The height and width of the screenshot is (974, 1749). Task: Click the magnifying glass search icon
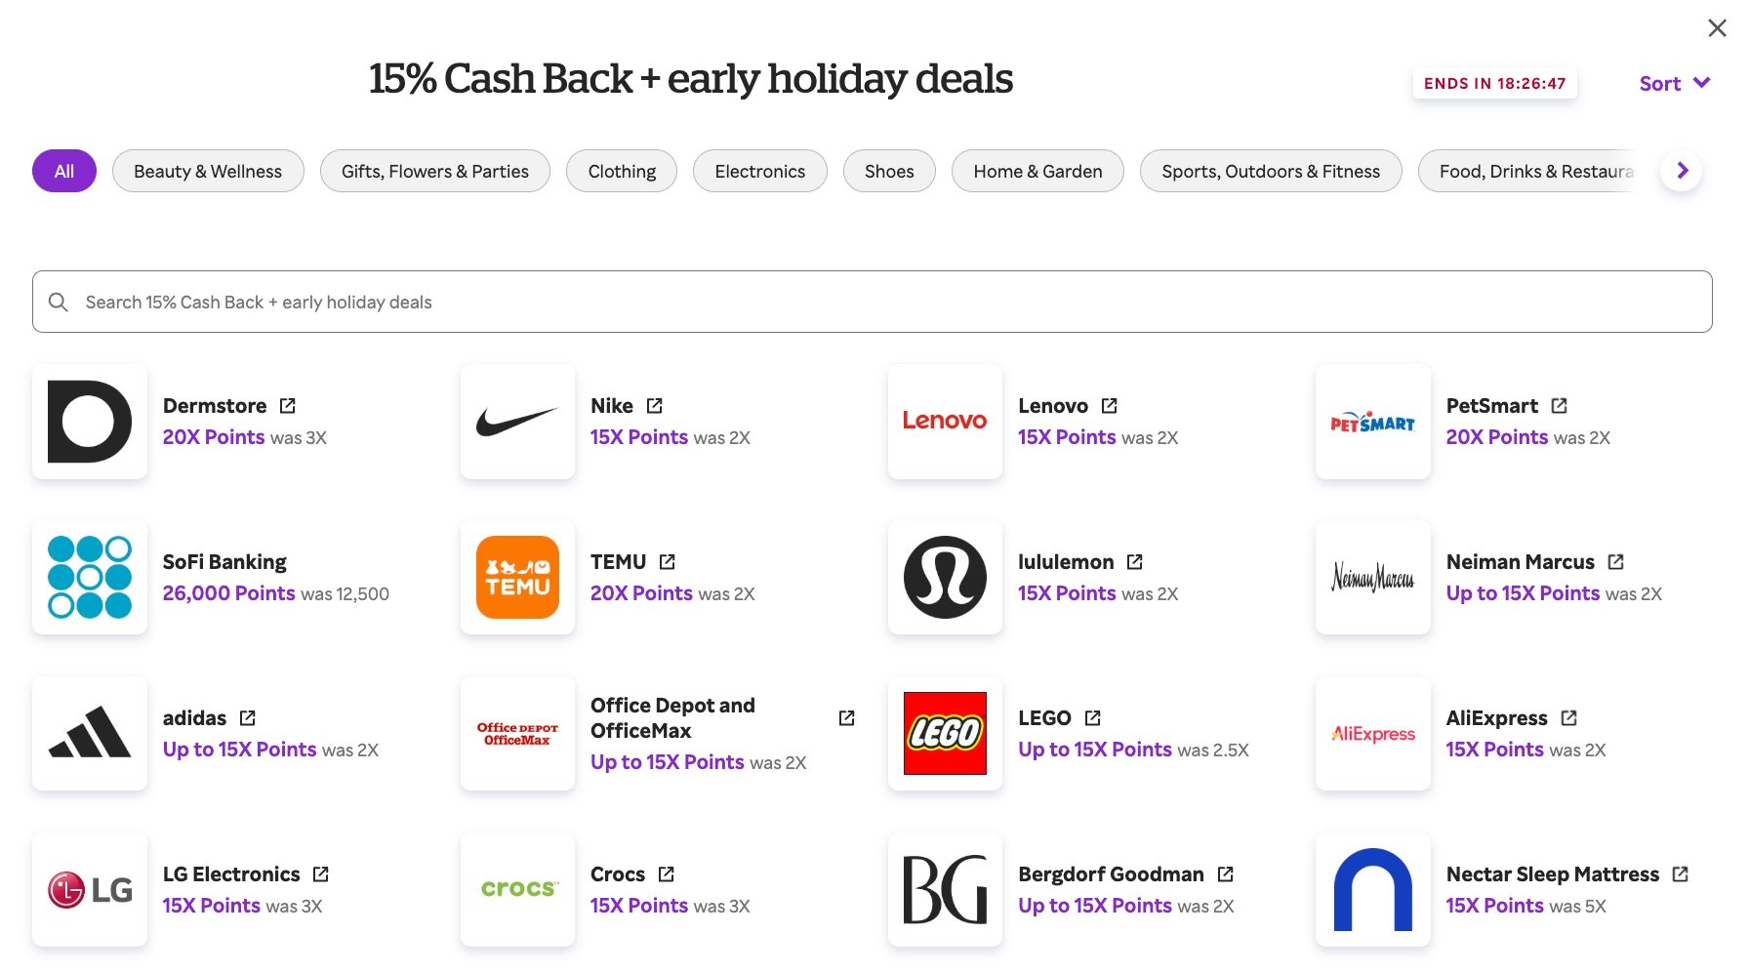coord(59,303)
